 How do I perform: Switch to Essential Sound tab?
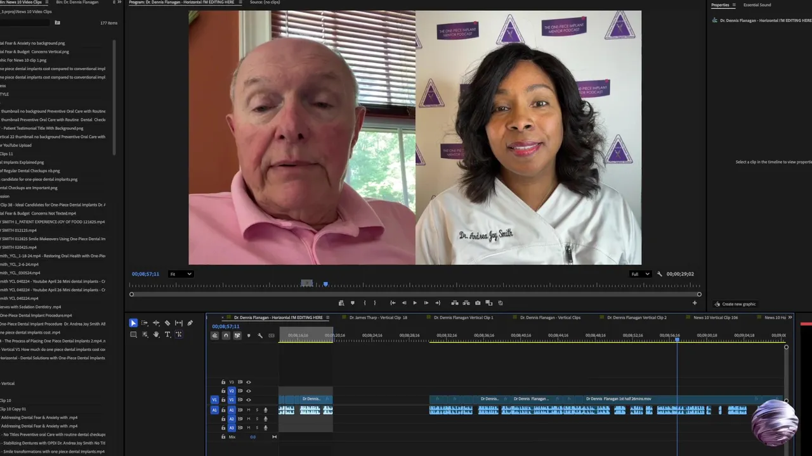point(757,5)
